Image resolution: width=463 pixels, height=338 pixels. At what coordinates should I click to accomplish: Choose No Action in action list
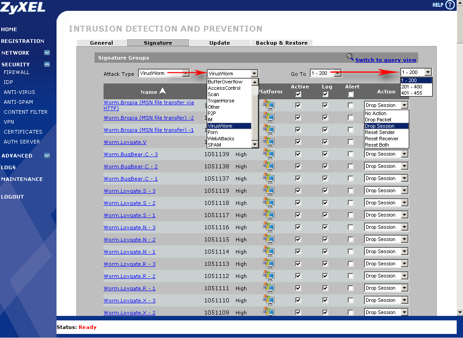[x=386, y=113]
